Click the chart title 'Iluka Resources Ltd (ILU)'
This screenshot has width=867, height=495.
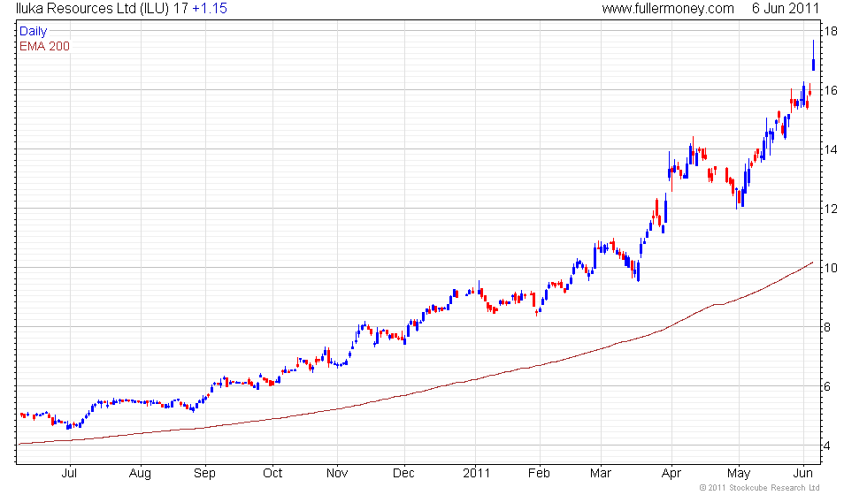[92, 9]
